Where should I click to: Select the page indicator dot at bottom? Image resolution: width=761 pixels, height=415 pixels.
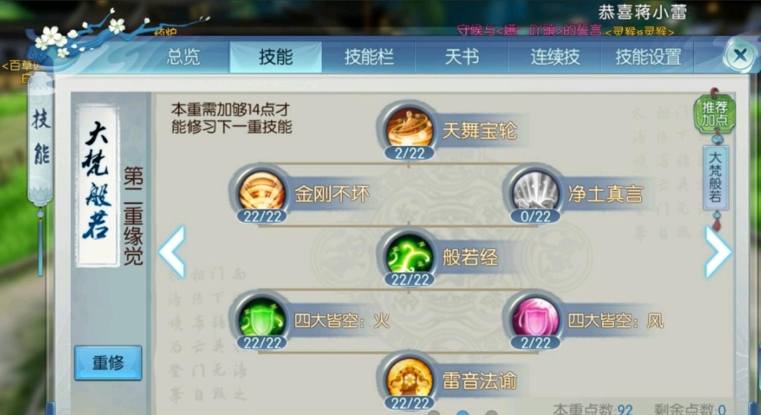click(x=462, y=413)
